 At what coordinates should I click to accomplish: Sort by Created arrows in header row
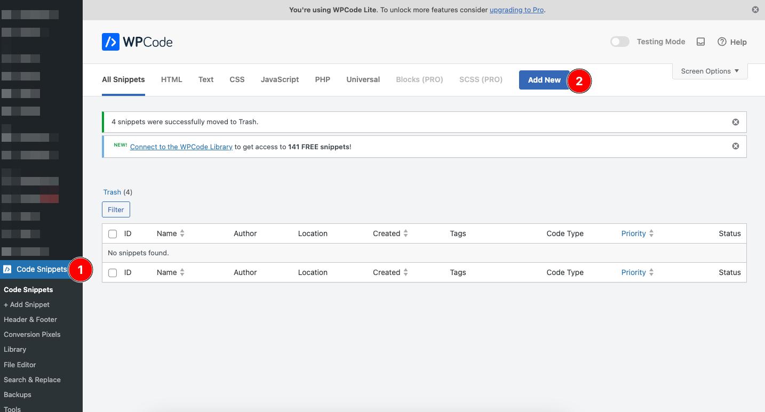(x=406, y=233)
